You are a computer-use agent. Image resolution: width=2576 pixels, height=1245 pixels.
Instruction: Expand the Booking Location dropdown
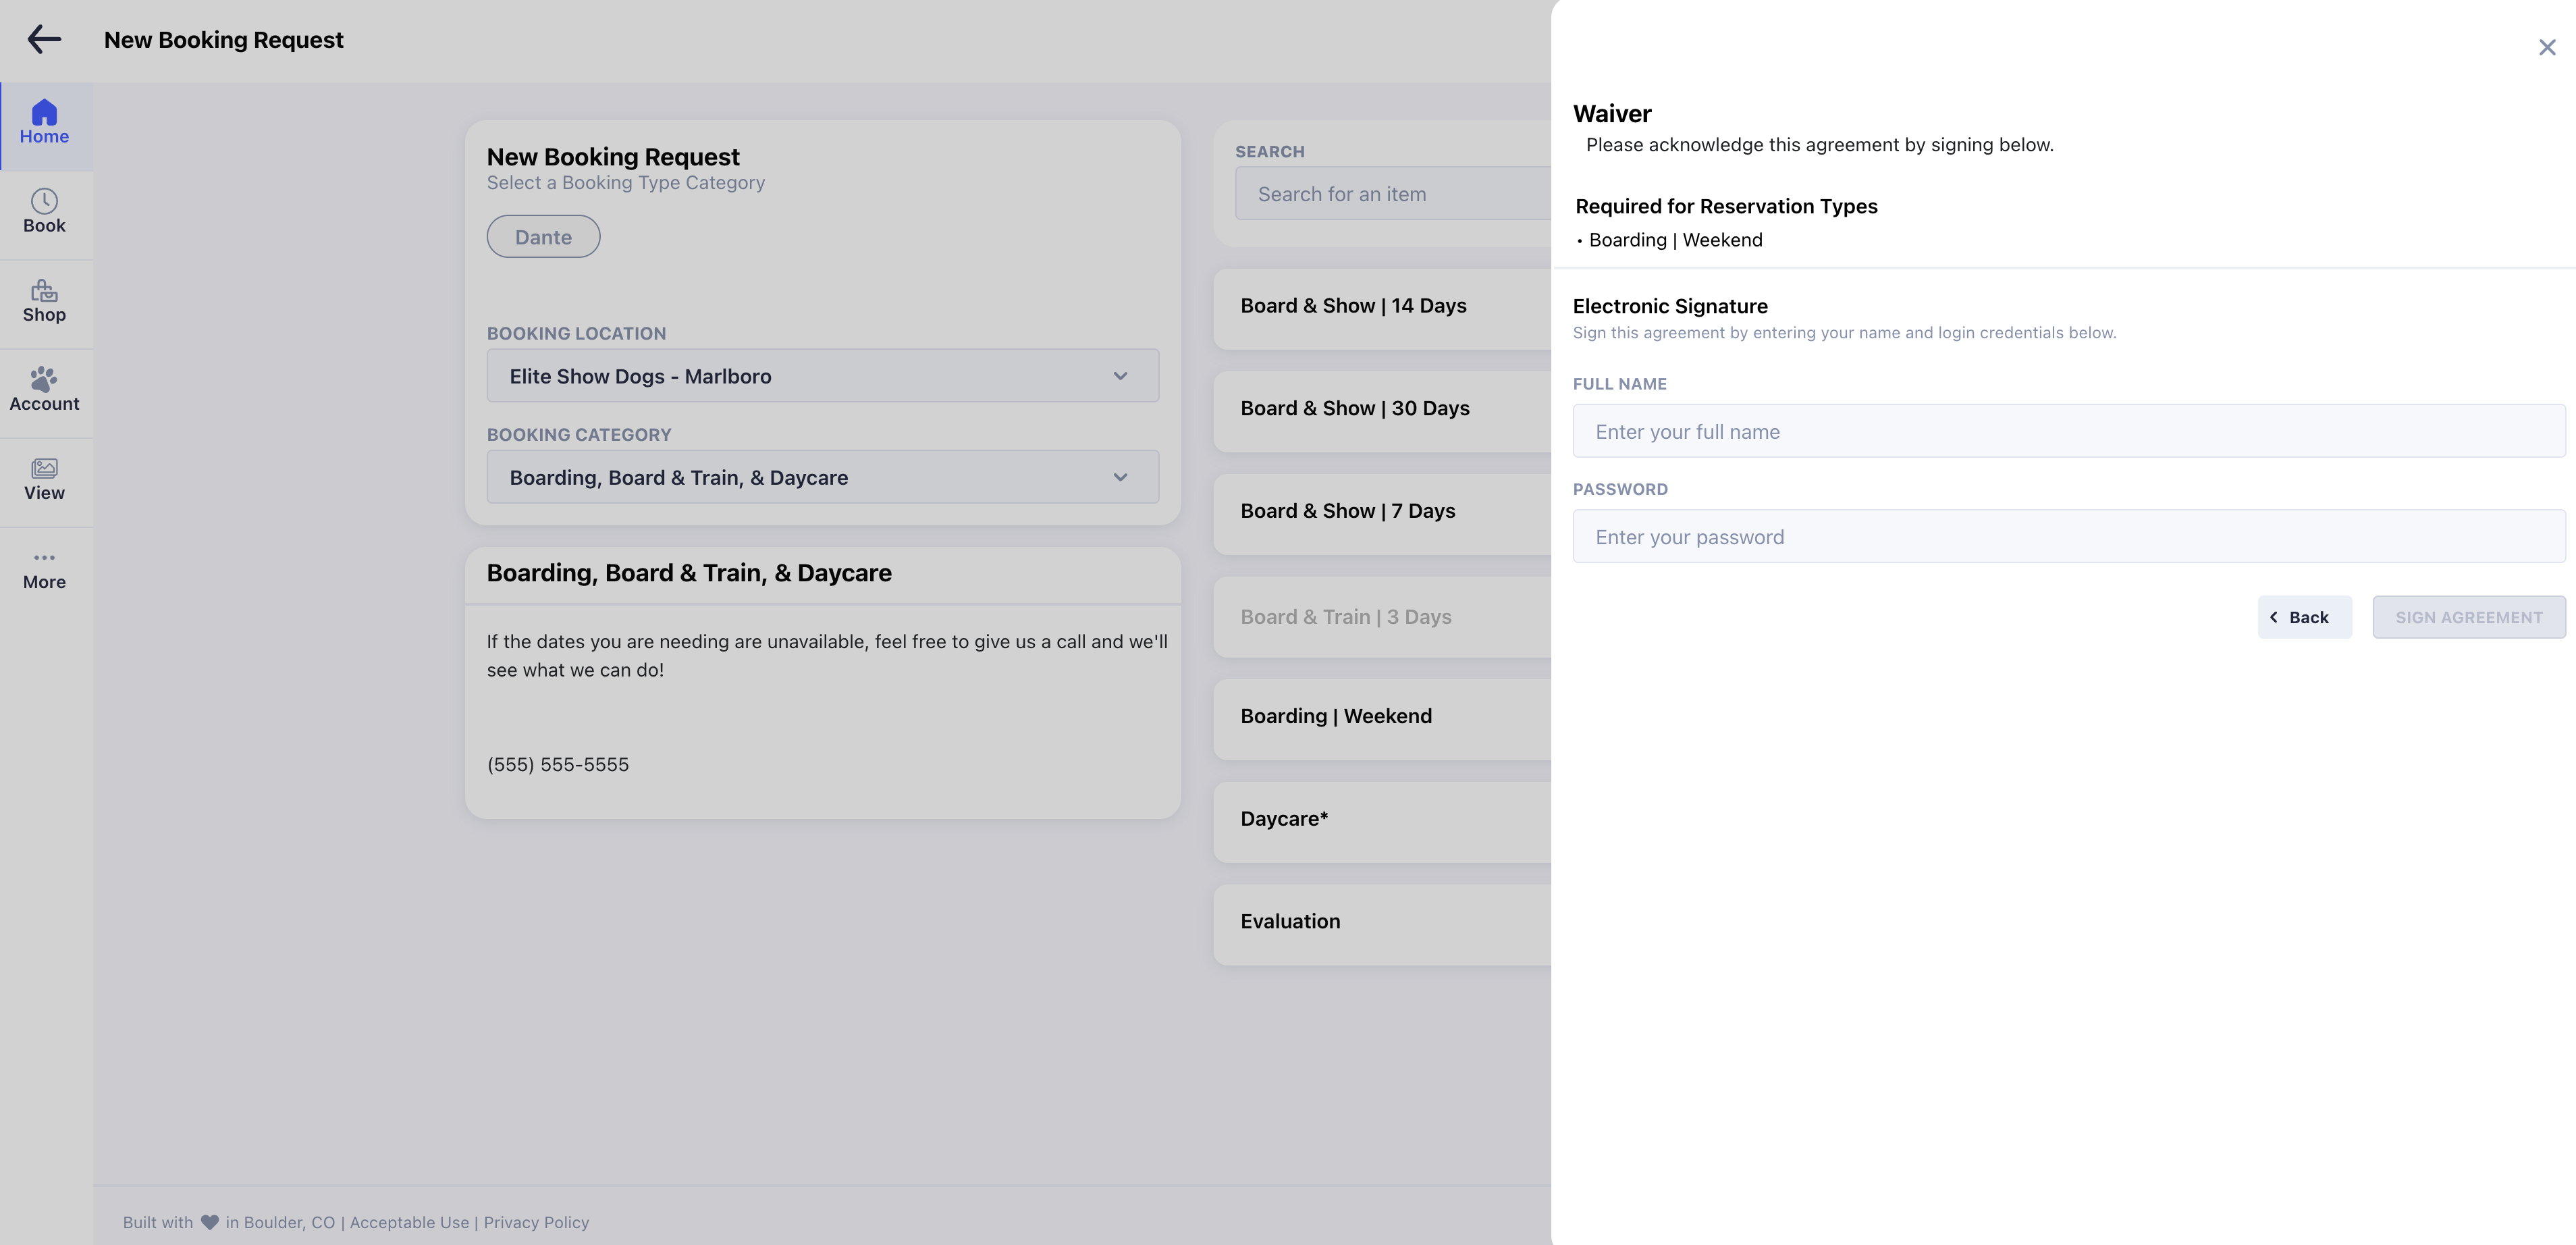coord(822,376)
